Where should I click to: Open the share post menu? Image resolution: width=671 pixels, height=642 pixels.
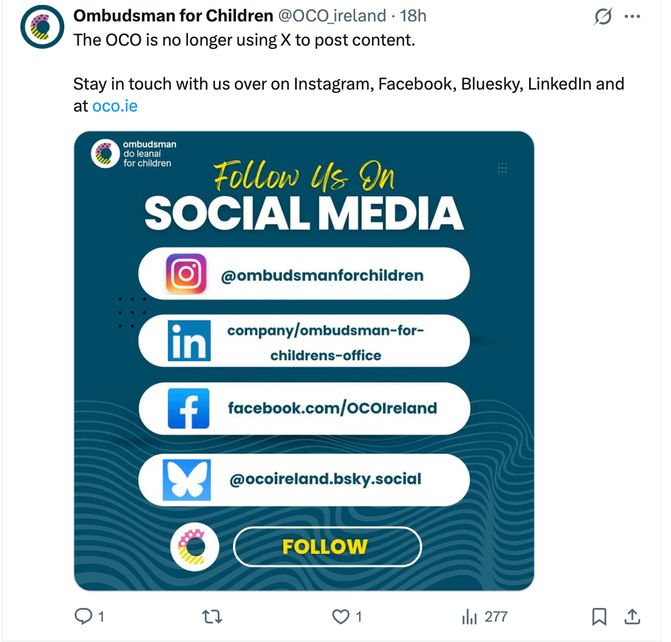[632, 617]
